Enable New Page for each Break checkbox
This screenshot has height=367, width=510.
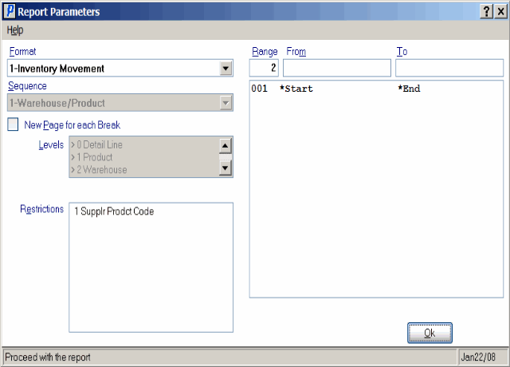click(x=13, y=124)
